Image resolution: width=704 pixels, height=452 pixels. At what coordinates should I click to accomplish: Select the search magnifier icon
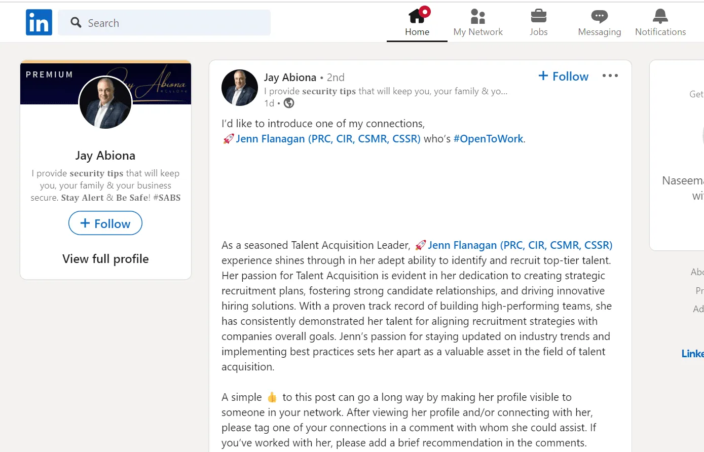point(76,23)
